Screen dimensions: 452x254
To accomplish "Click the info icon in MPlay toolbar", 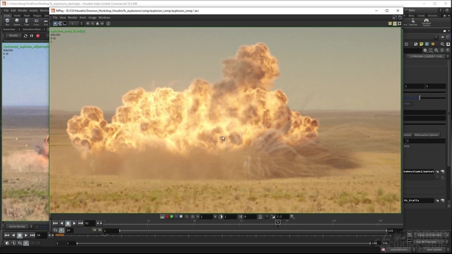I will [109, 23].
